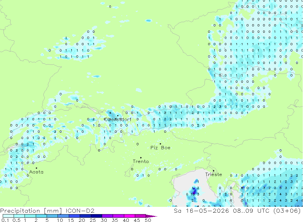Viewport: 303px width, 222px height.
Task: Click the 10 mm blue legend swatch
Action: click(63, 216)
